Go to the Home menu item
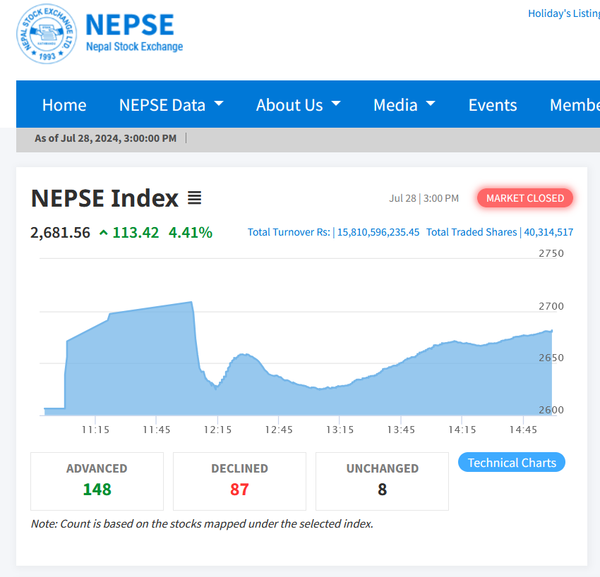Image resolution: width=600 pixels, height=577 pixels. click(64, 105)
